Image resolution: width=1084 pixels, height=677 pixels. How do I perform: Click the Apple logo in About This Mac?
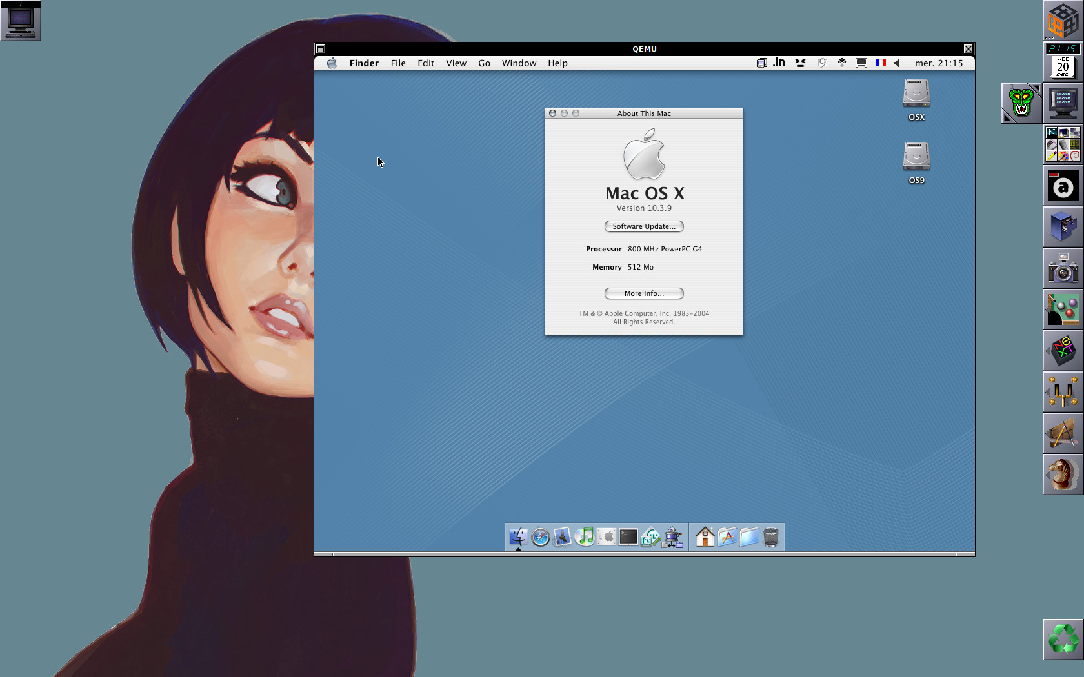(x=644, y=154)
